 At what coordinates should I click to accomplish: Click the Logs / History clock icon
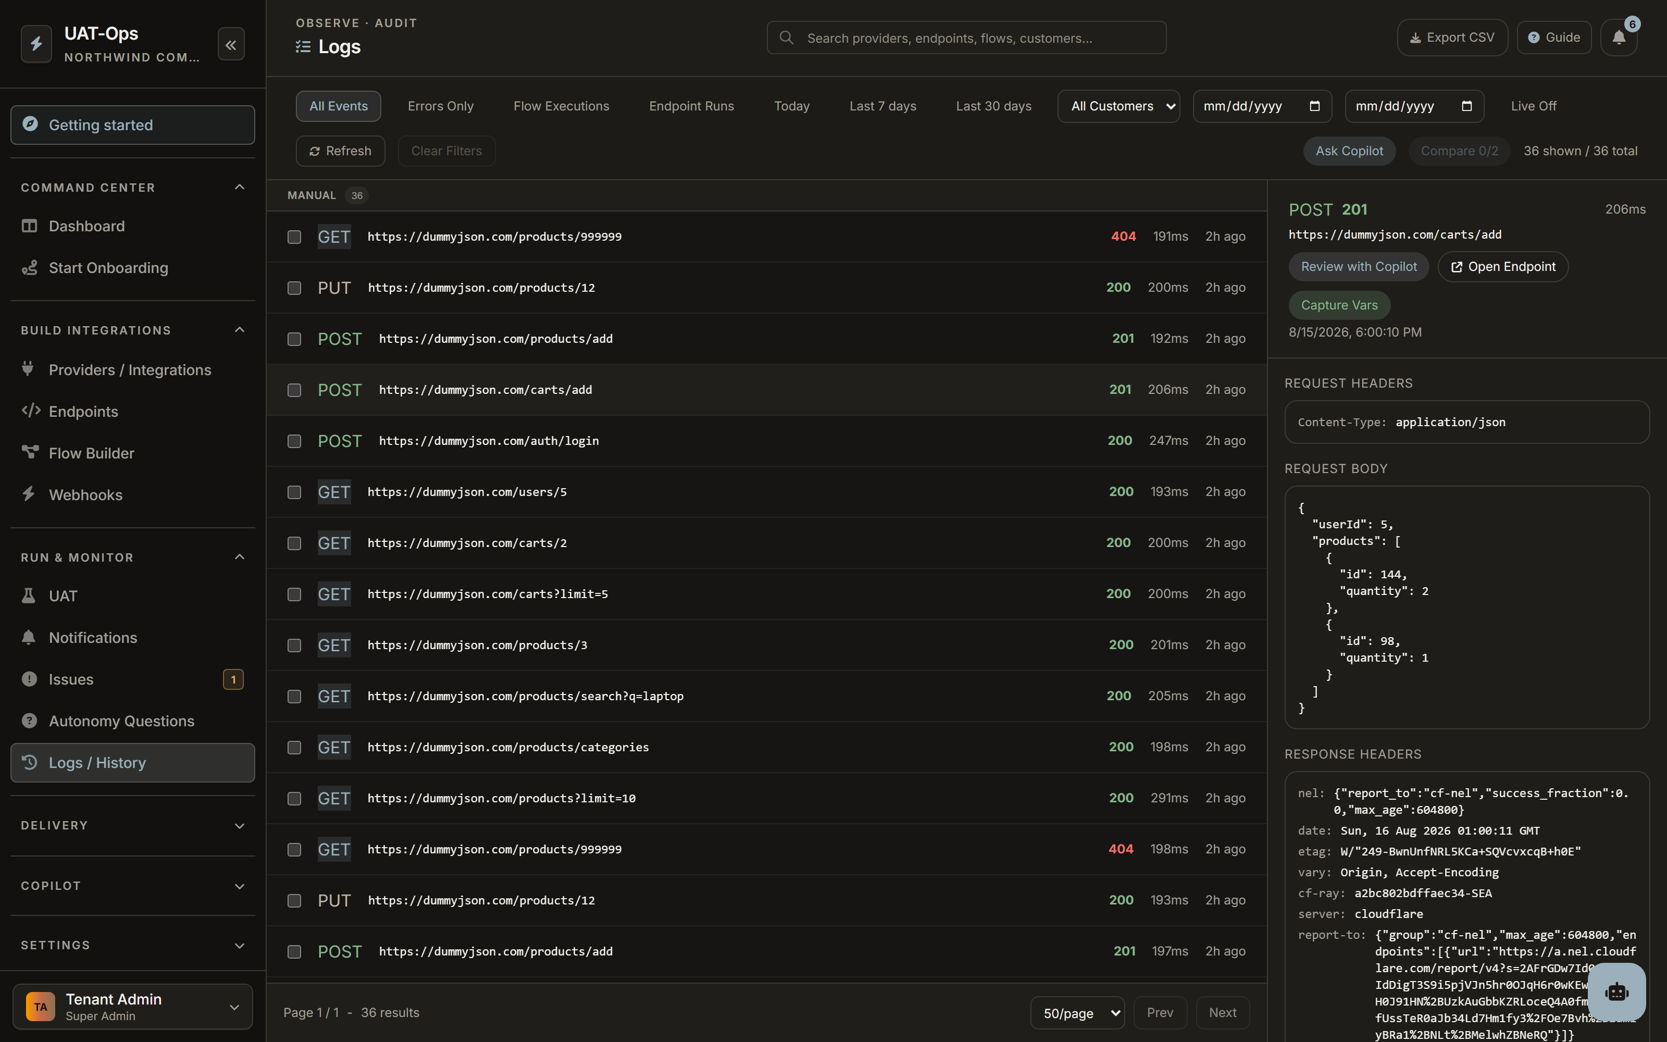coord(29,762)
